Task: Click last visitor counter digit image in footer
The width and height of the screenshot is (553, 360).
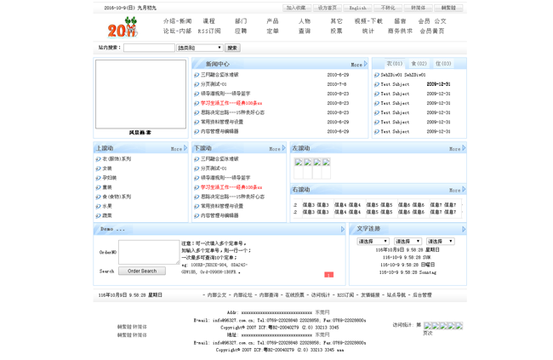Action: pyautogui.click(x=459, y=326)
